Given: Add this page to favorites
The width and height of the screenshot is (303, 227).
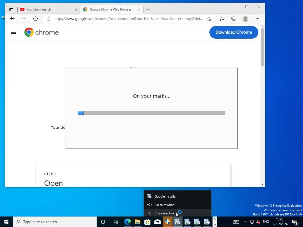Looking at the screenshot, I should (x=209, y=19).
